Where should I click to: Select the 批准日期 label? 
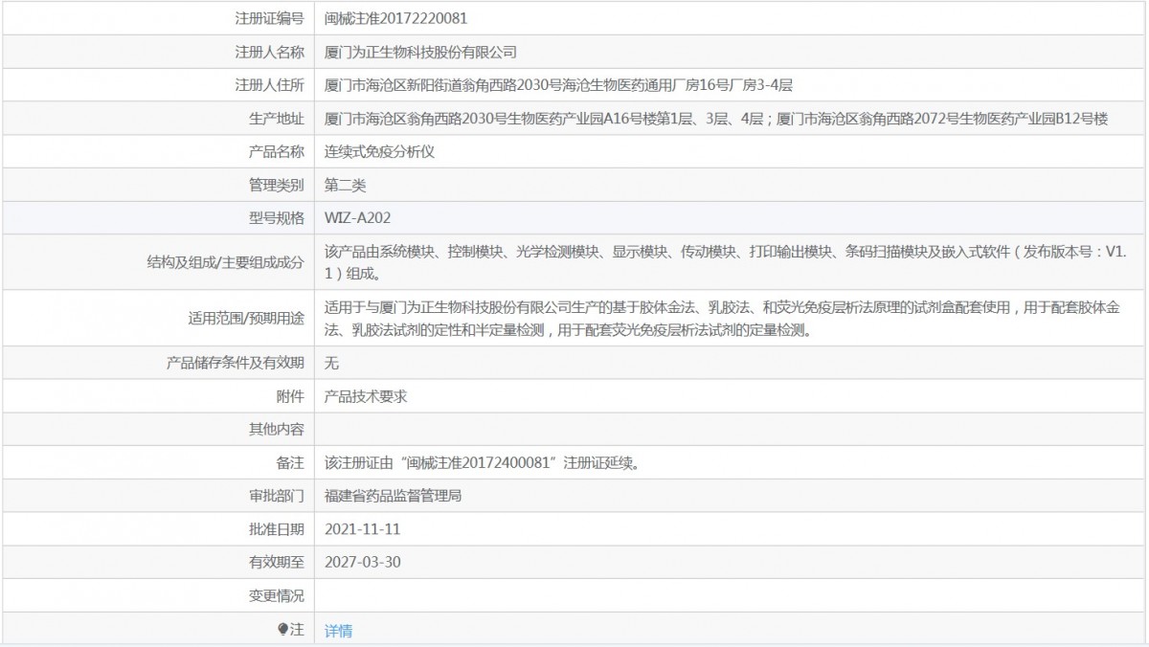[x=277, y=528]
